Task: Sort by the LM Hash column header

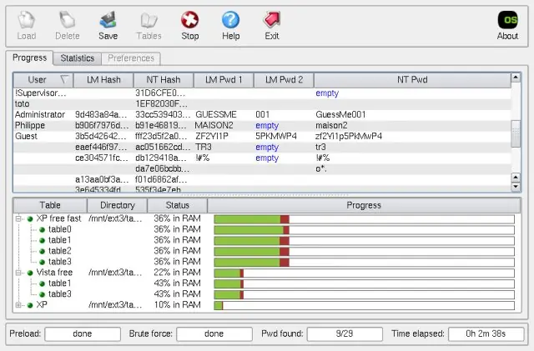Action: [x=103, y=80]
